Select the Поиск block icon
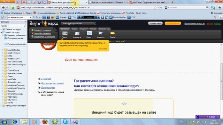 click(x=112, y=33)
